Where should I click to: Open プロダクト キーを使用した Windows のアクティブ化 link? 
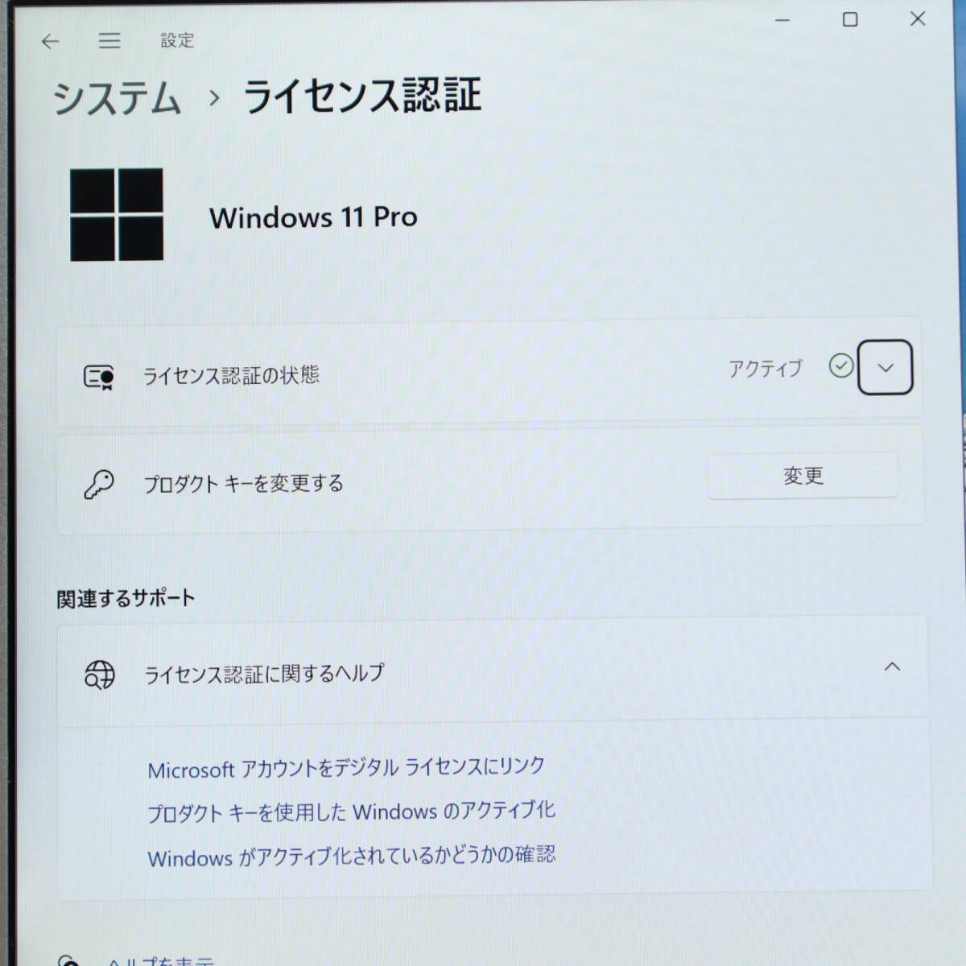[x=351, y=811]
